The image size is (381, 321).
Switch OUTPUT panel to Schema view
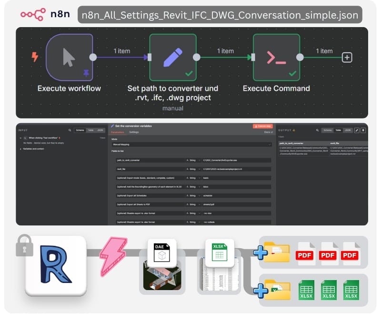[x=328, y=130]
